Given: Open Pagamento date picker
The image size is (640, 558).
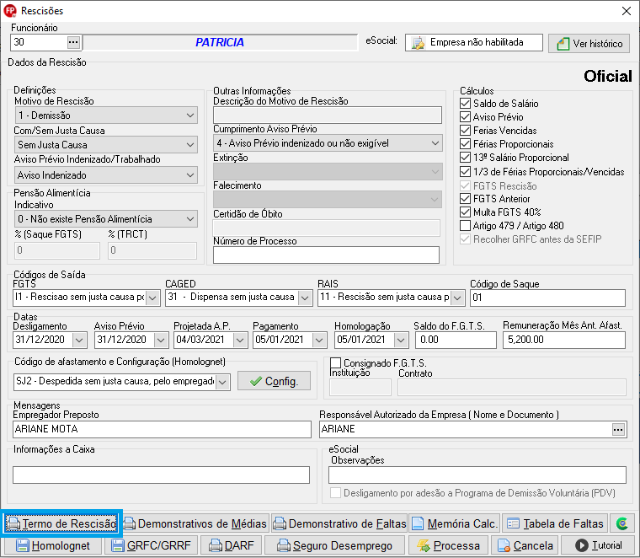Looking at the screenshot, I should (x=319, y=340).
